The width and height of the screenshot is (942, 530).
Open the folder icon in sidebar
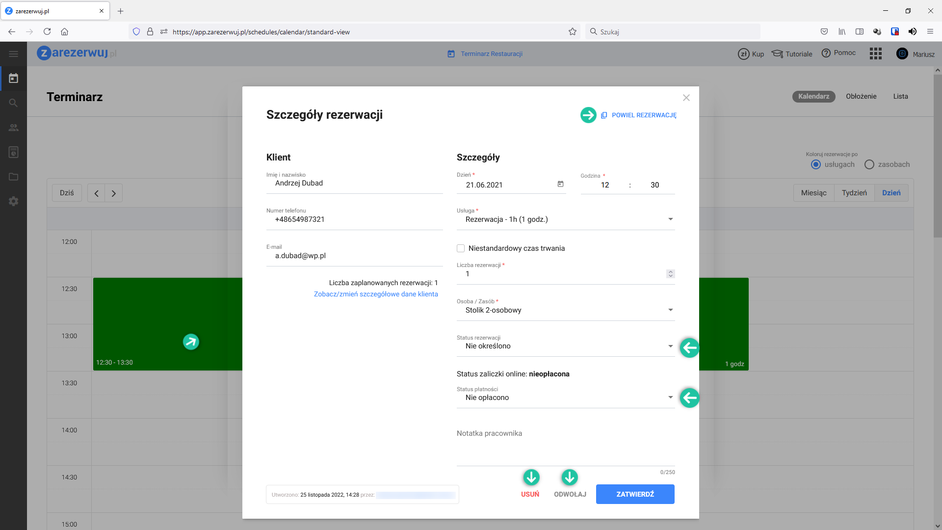(x=13, y=177)
